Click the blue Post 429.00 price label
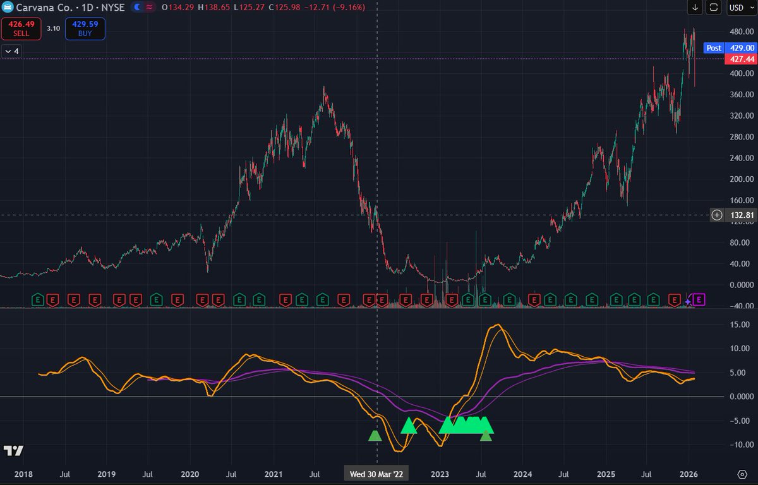This screenshot has width=758, height=485. click(x=730, y=48)
